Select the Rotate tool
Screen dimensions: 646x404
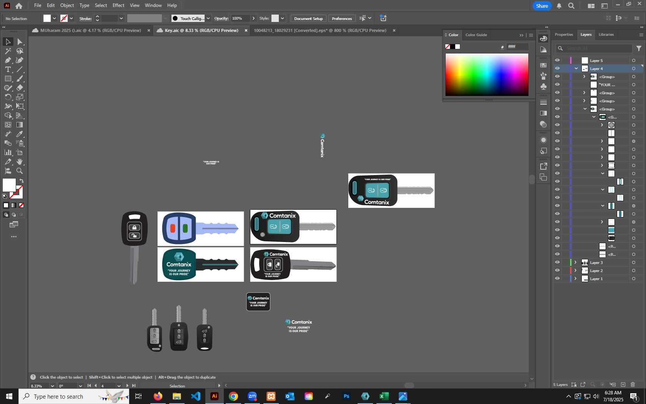(x=8, y=97)
